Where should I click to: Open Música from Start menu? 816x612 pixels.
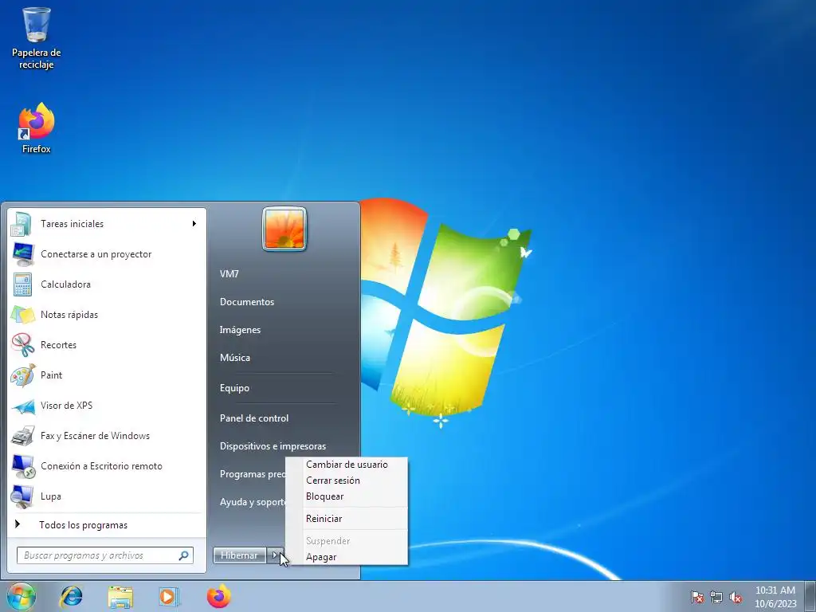pos(235,358)
